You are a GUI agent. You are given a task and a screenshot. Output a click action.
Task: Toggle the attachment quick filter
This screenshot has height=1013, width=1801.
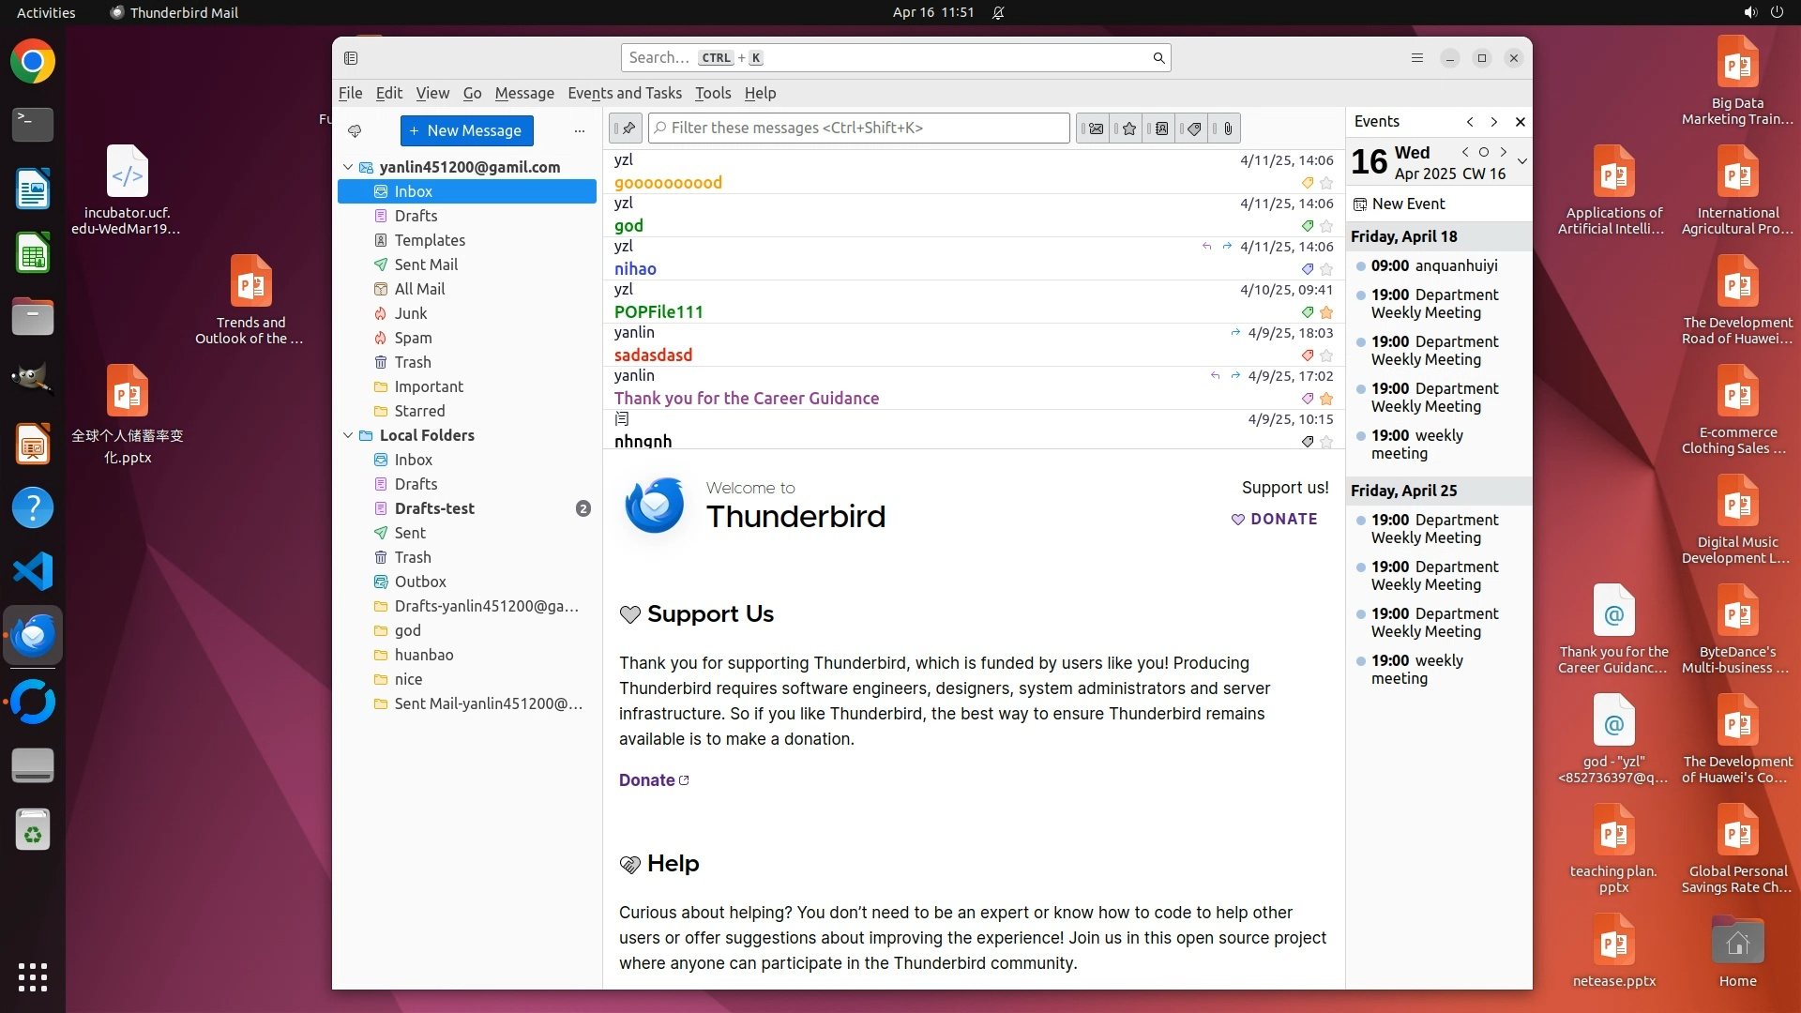coord(1228,129)
